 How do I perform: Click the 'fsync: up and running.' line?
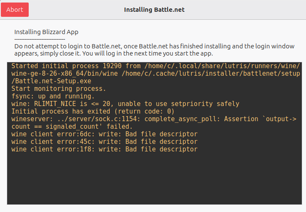pos(53,96)
